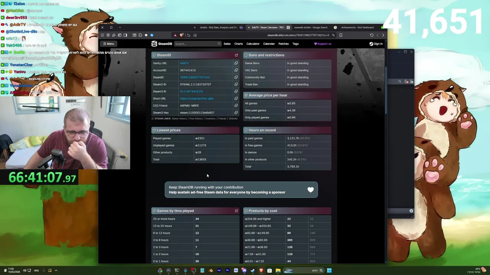Open the Tags menu item
This screenshot has width=490, height=275.
pyautogui.click(x=296, y=44)
